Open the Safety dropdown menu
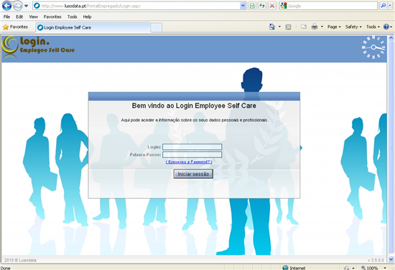This screenshot has height=270, width=395. 353,27
